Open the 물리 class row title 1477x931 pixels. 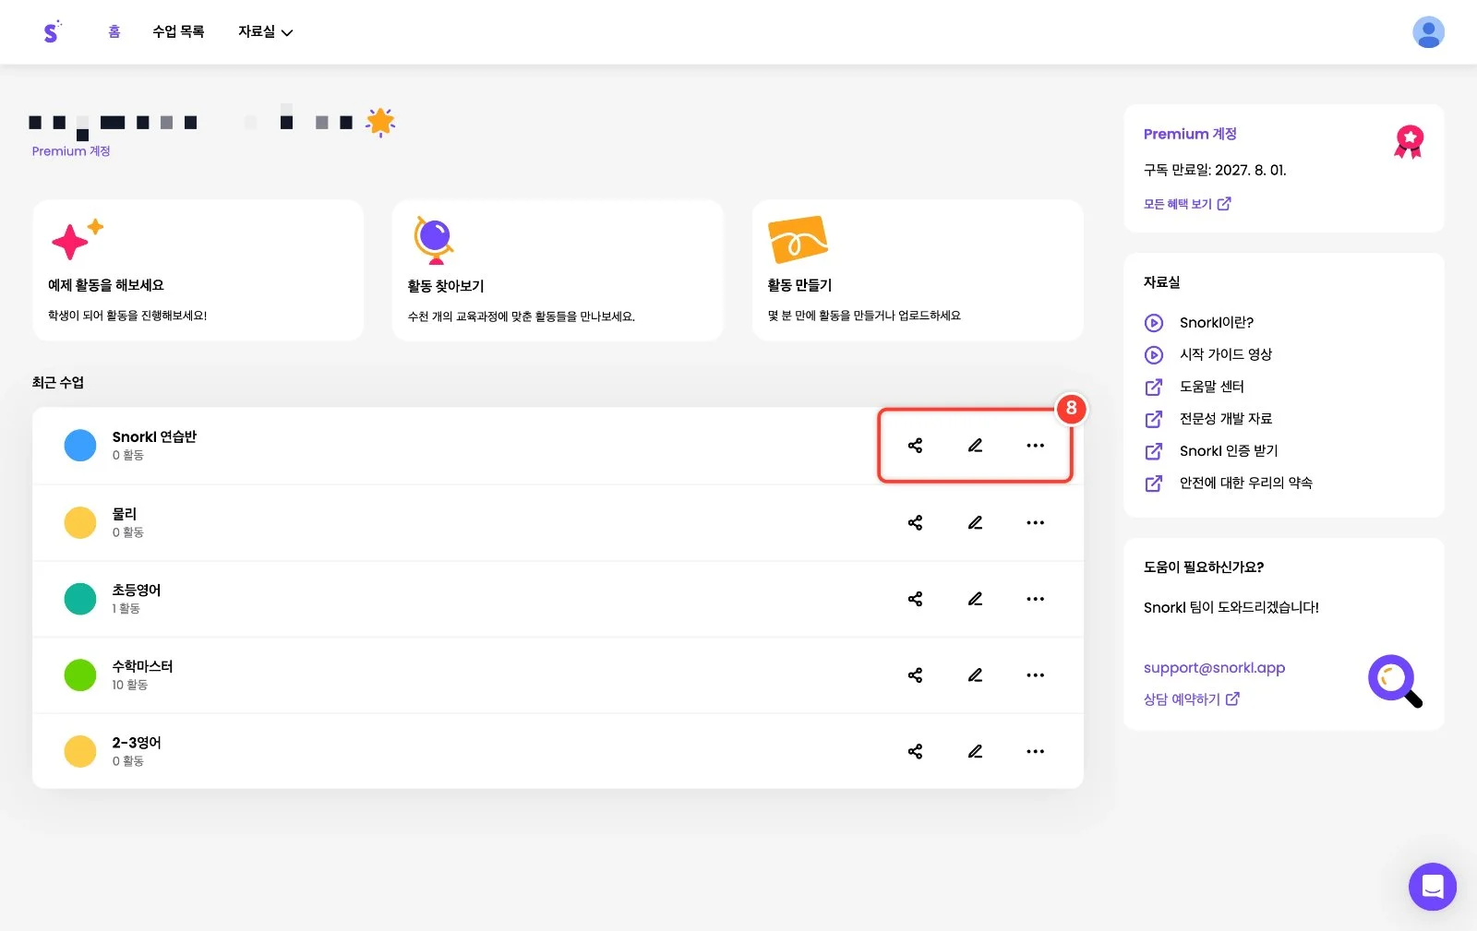pyautogui.click(x=125, y=514)
